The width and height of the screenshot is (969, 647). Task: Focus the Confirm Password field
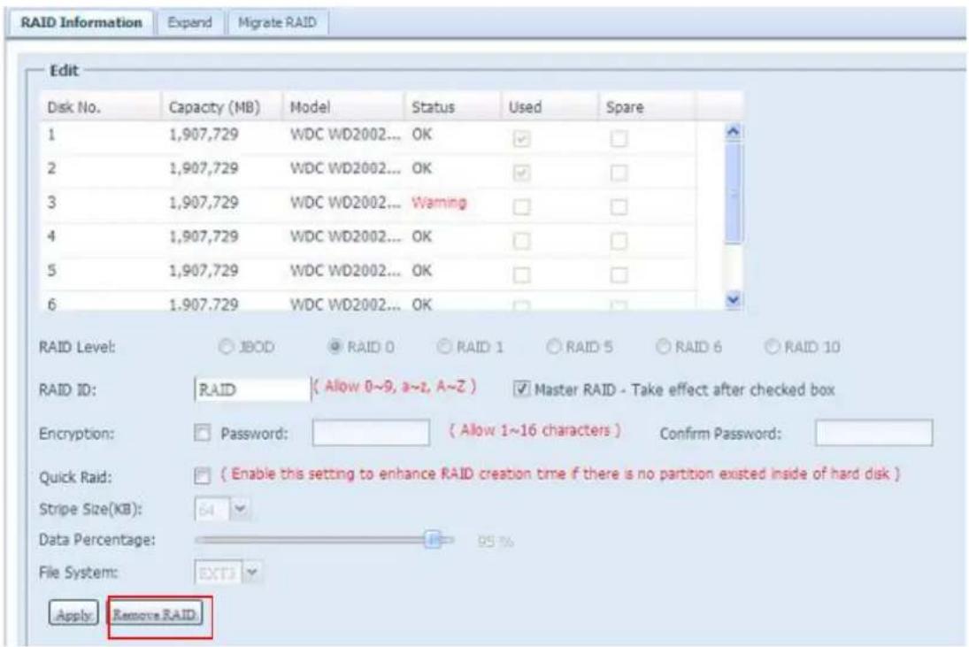pyautogui.click(x=873, y=434)
